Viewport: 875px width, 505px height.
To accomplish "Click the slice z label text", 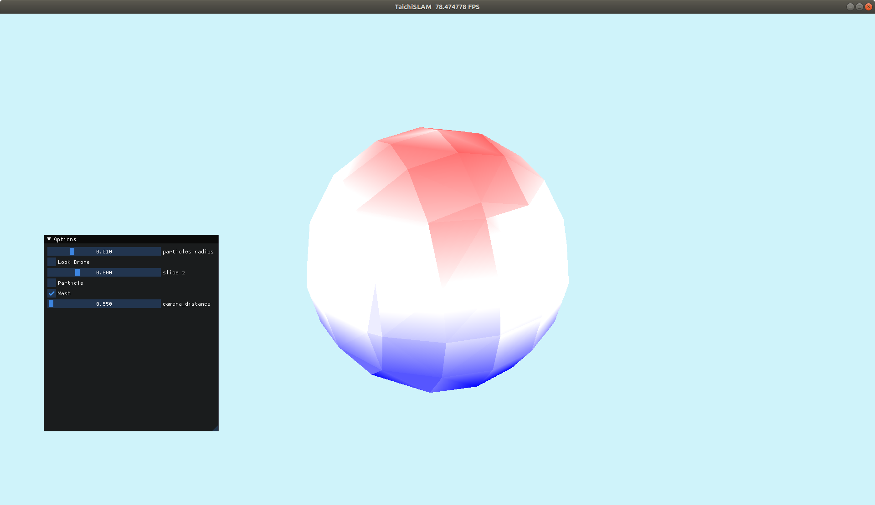I will pyautogui.click(x=175, y=272).
